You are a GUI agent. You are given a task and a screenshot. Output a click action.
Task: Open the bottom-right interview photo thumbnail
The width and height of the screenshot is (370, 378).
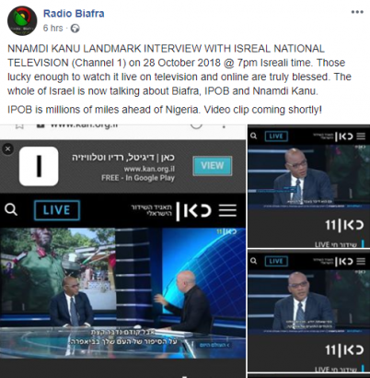[309, 302]
